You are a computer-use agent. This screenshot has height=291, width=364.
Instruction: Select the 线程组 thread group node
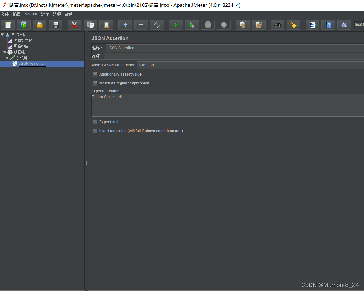click(x=19, y=52)
